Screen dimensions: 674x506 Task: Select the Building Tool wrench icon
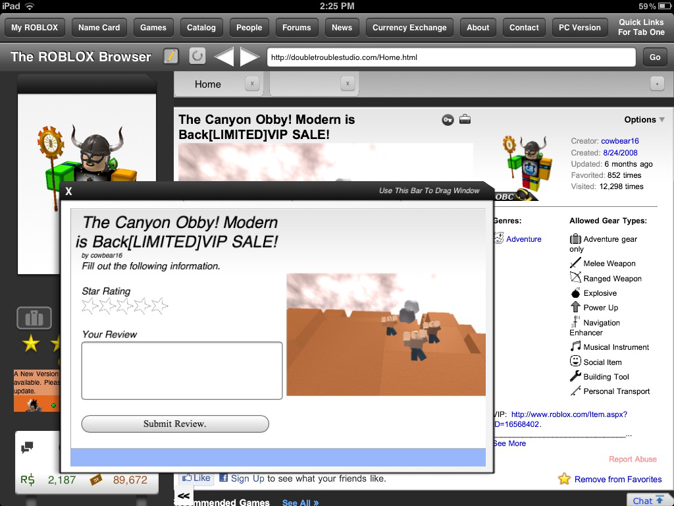tap(575, 376)
